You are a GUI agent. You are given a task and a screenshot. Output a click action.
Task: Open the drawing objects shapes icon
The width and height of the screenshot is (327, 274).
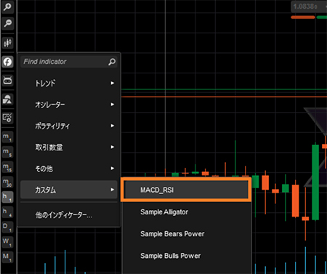(x=7, y=100)
